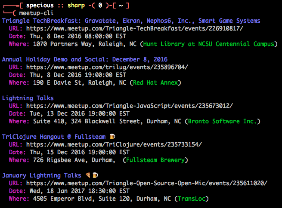This screenshot has width=282, height=208.
Task: Click the Hunt Library at NCSU Centennial Campus venue
Action: click(209, 44)
